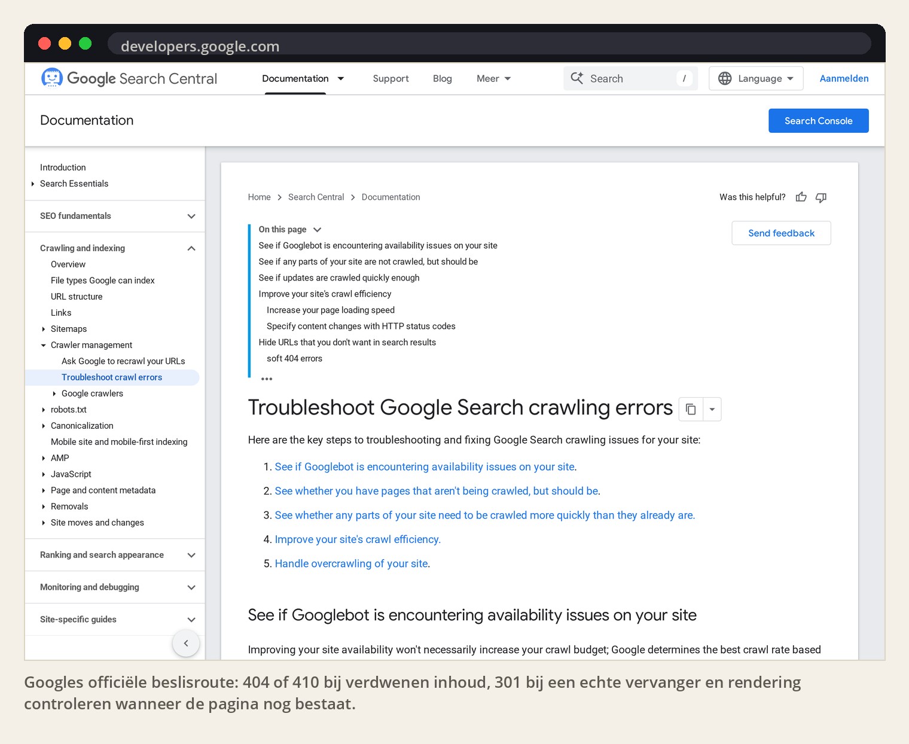909x744 pixels.
Task: Focus the Search input field
Action: 630,78
